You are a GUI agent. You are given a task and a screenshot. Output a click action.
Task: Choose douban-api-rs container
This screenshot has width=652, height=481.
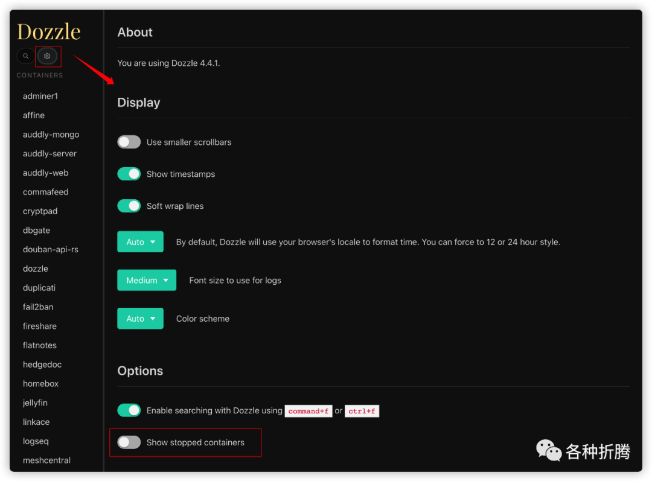pos(50,249)
